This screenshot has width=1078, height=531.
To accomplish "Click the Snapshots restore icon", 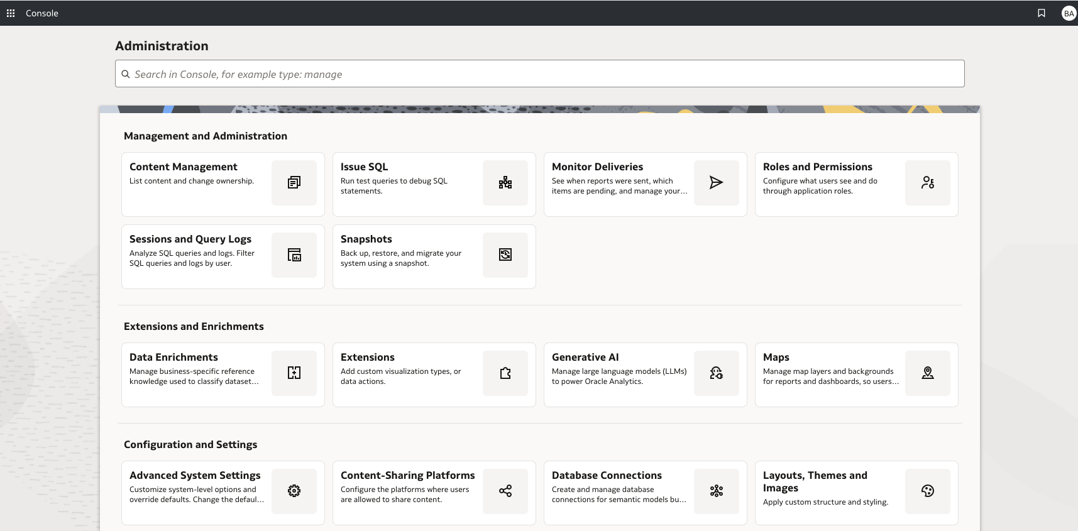I will (505, 255).
